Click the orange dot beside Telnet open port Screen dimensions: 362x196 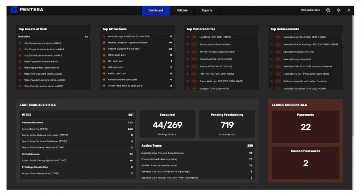tap(104, 55)
